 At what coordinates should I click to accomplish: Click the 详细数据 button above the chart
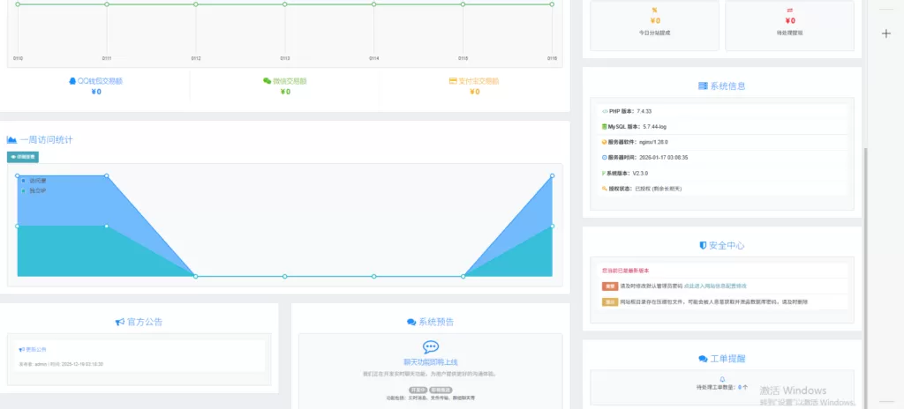[23, 157]
